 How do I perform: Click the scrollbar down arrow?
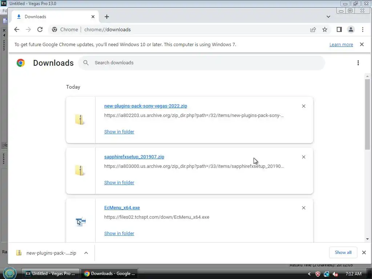click(367, 239)
